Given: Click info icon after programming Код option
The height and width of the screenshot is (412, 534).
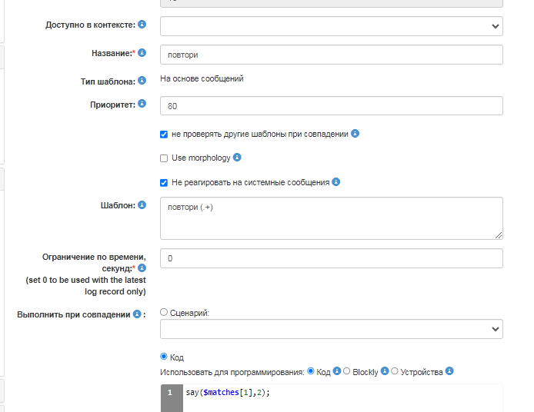Looking at the screenshot, I should 337,371.
